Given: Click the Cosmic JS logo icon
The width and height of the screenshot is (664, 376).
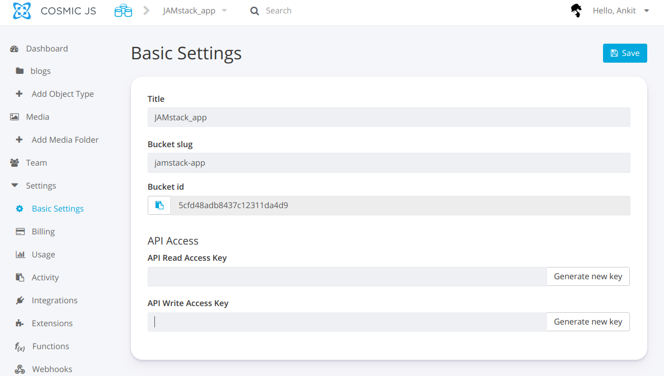Looking at the screenshot, I should pyautogui.click(x=22, y=11).
